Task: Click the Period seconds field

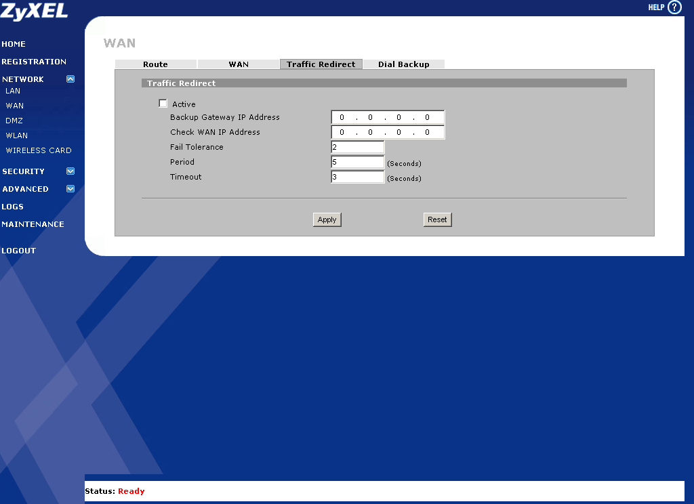Action: (358, 162)
